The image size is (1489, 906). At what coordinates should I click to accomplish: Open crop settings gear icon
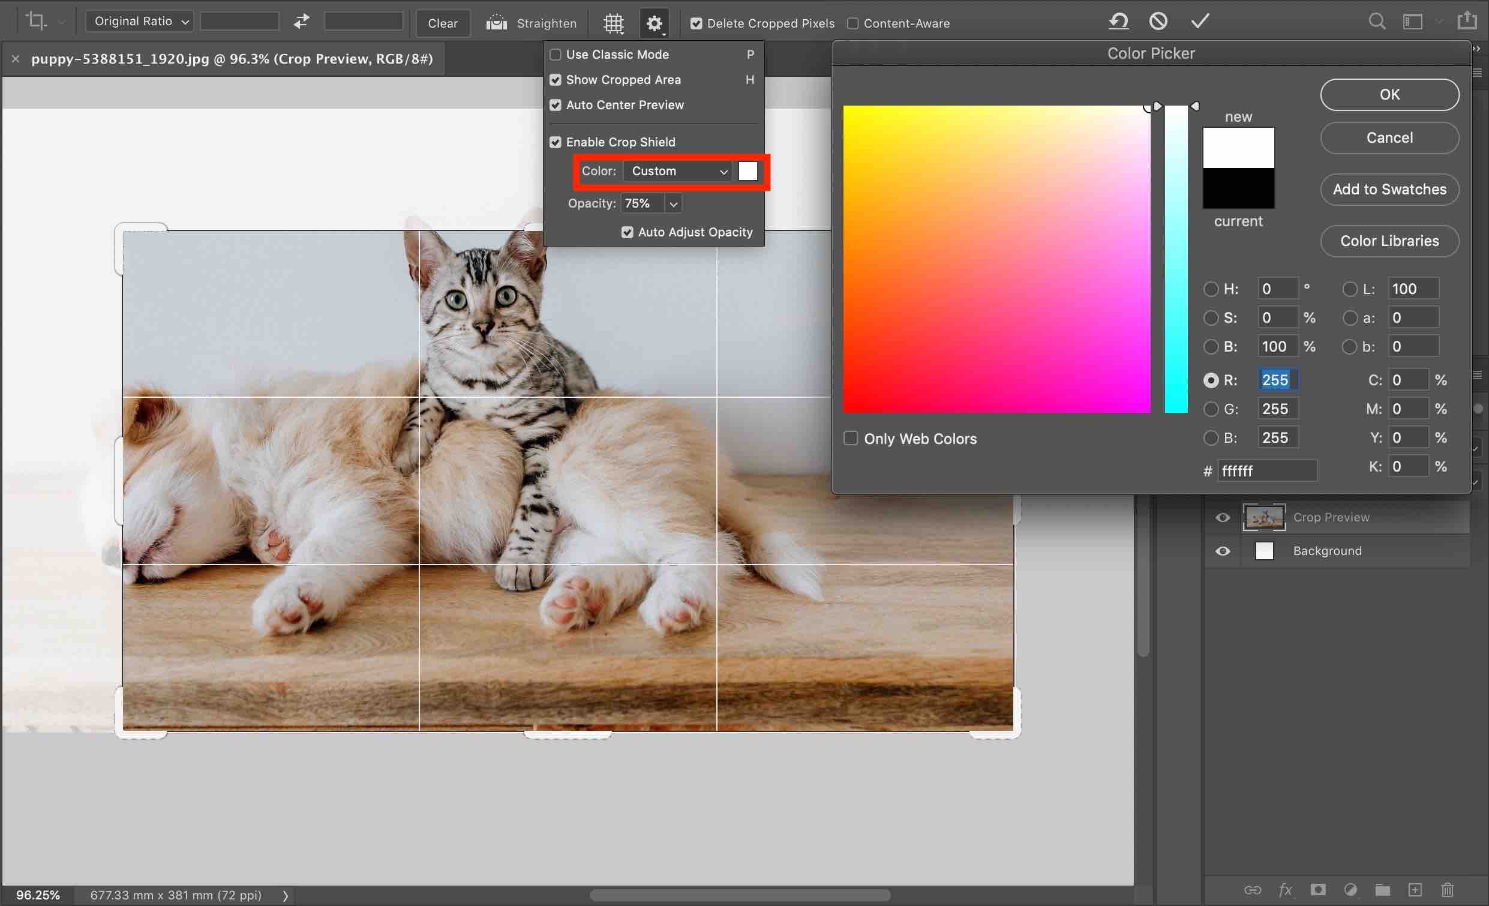(654, 23)
